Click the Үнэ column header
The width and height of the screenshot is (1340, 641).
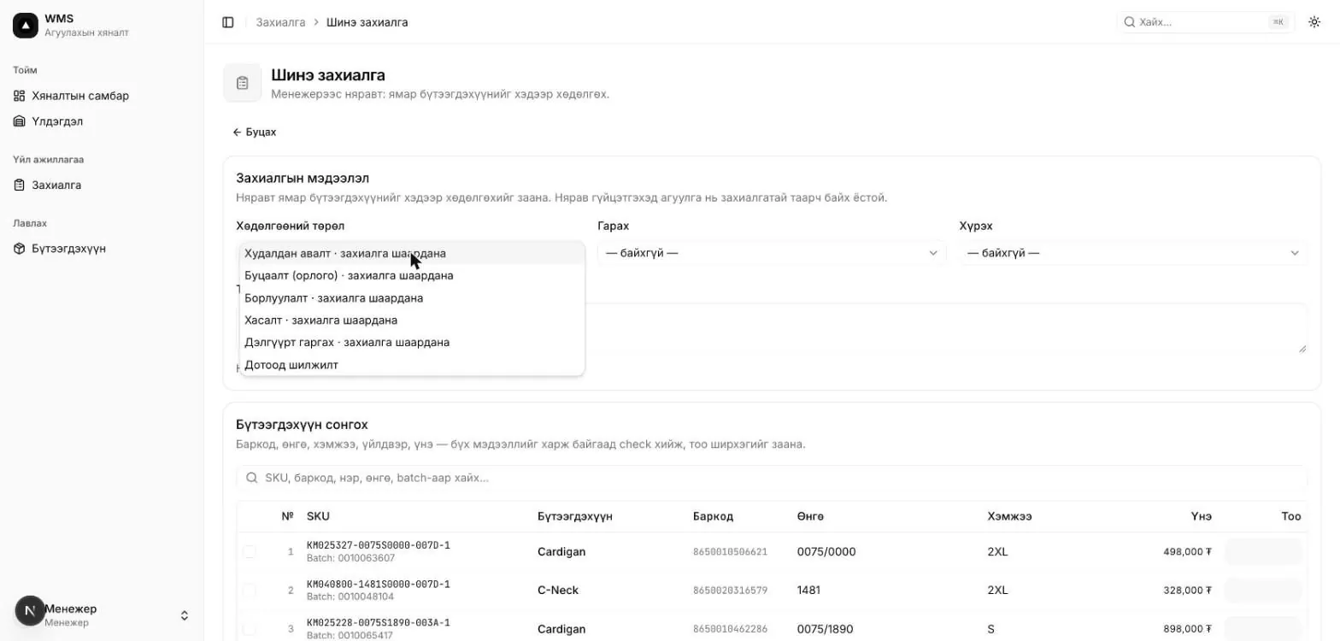click(1202, 516)
